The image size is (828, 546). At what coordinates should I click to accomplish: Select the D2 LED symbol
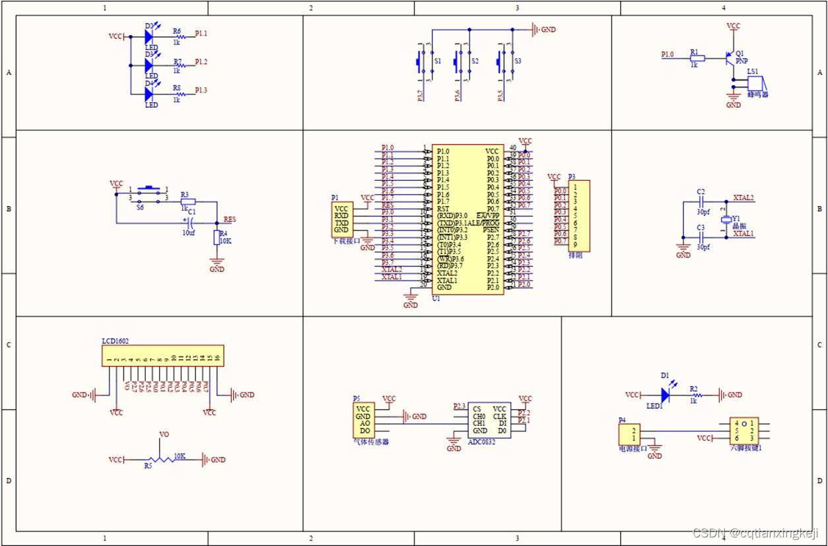tap(149, 37)
